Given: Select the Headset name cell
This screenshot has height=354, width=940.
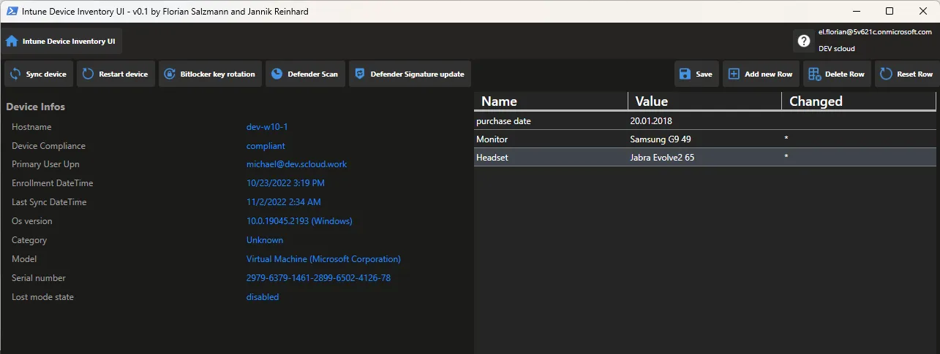Looking at the screenshot, I should 551,157.
